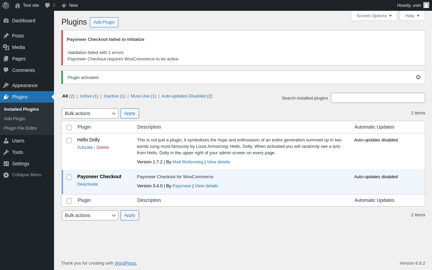Click the Dashboard gauge icon
This screenshot has width=432, height=270.
click(6, 21)
